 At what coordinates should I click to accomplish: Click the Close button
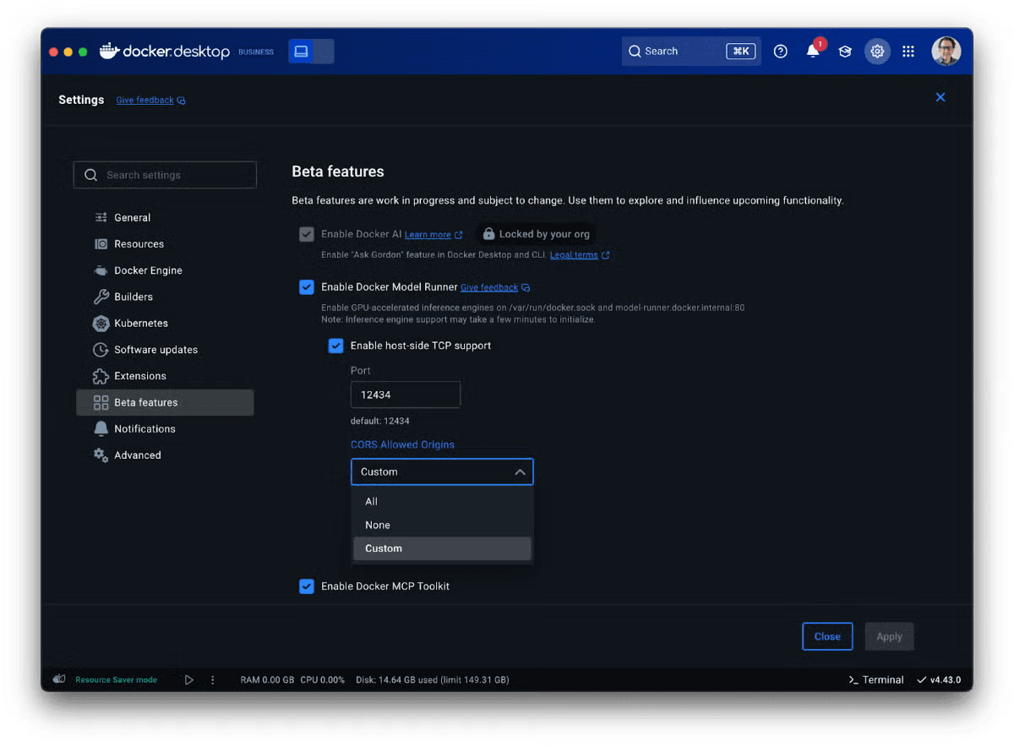pyautogui.click(x=827, y=637)
